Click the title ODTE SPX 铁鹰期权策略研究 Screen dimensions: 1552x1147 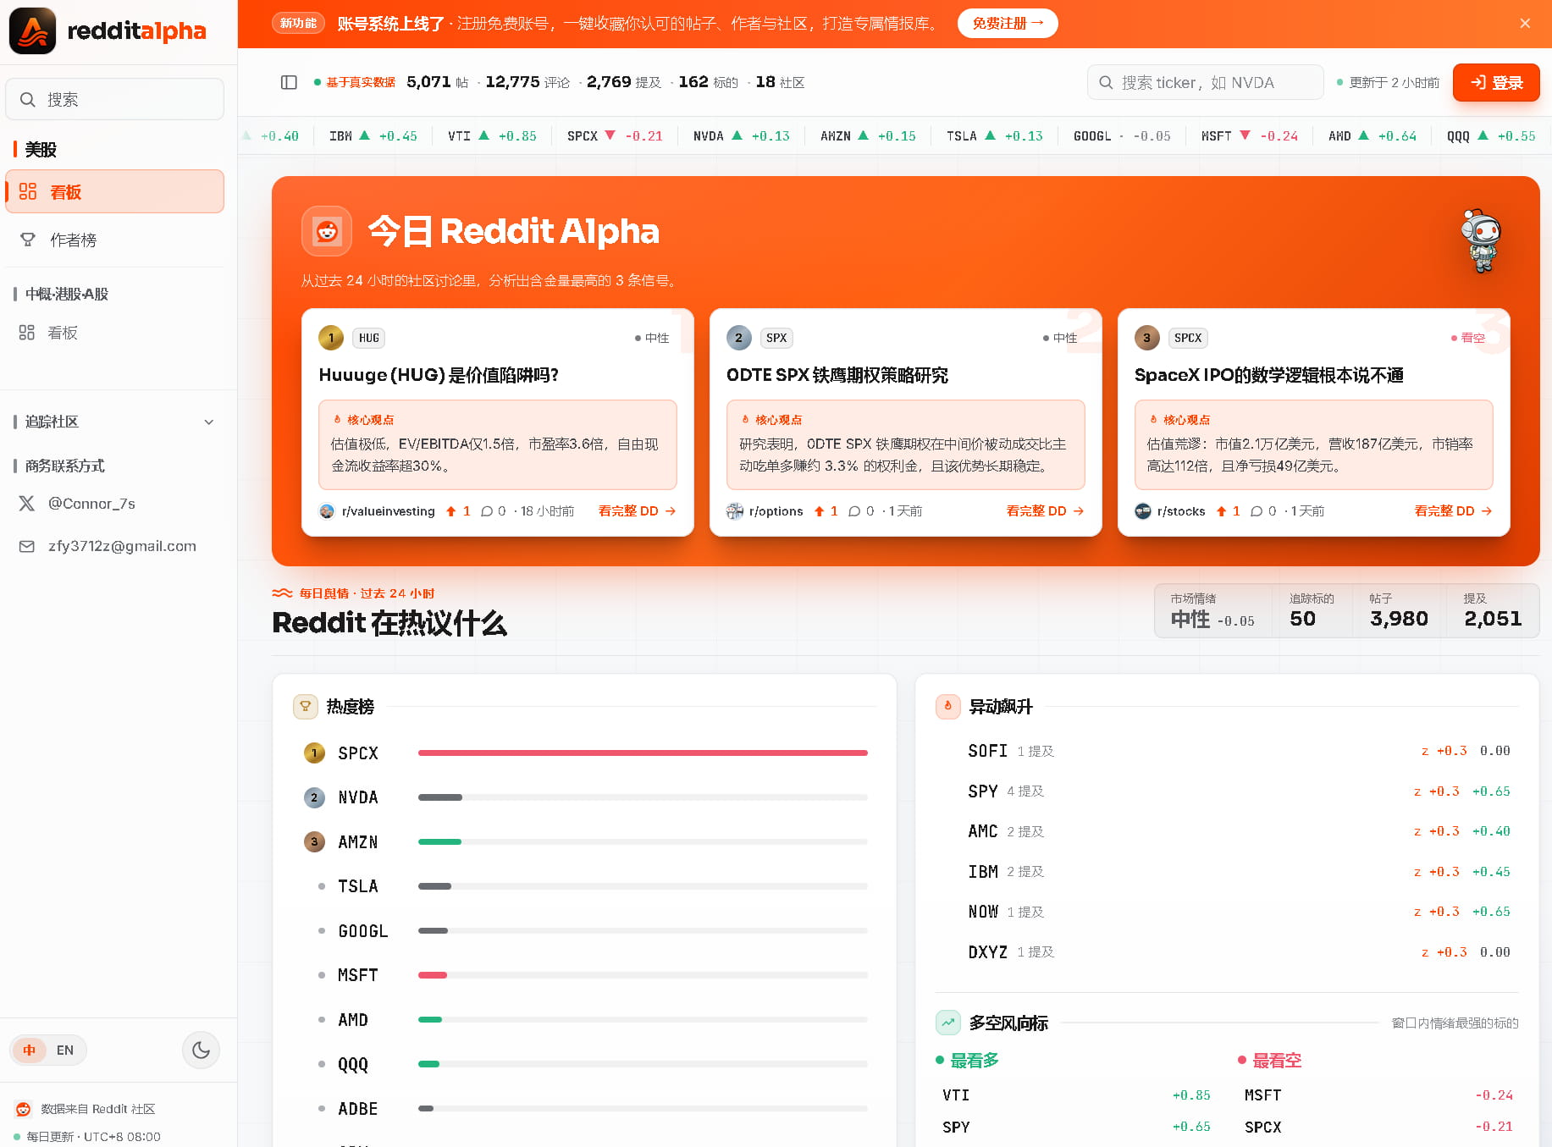coord(837,375)
